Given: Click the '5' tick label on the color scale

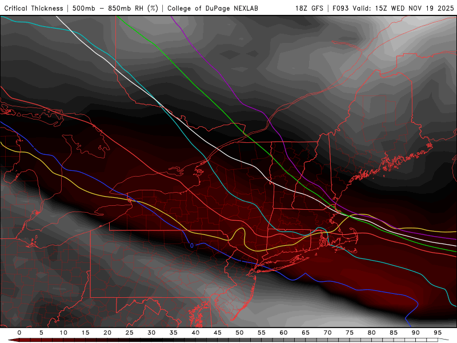Looking at the screenshot, I should (x=41, y=333).
